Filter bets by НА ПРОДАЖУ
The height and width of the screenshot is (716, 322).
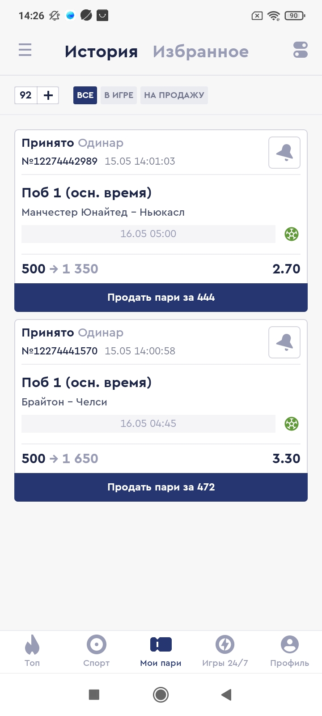tap(174, 95)
